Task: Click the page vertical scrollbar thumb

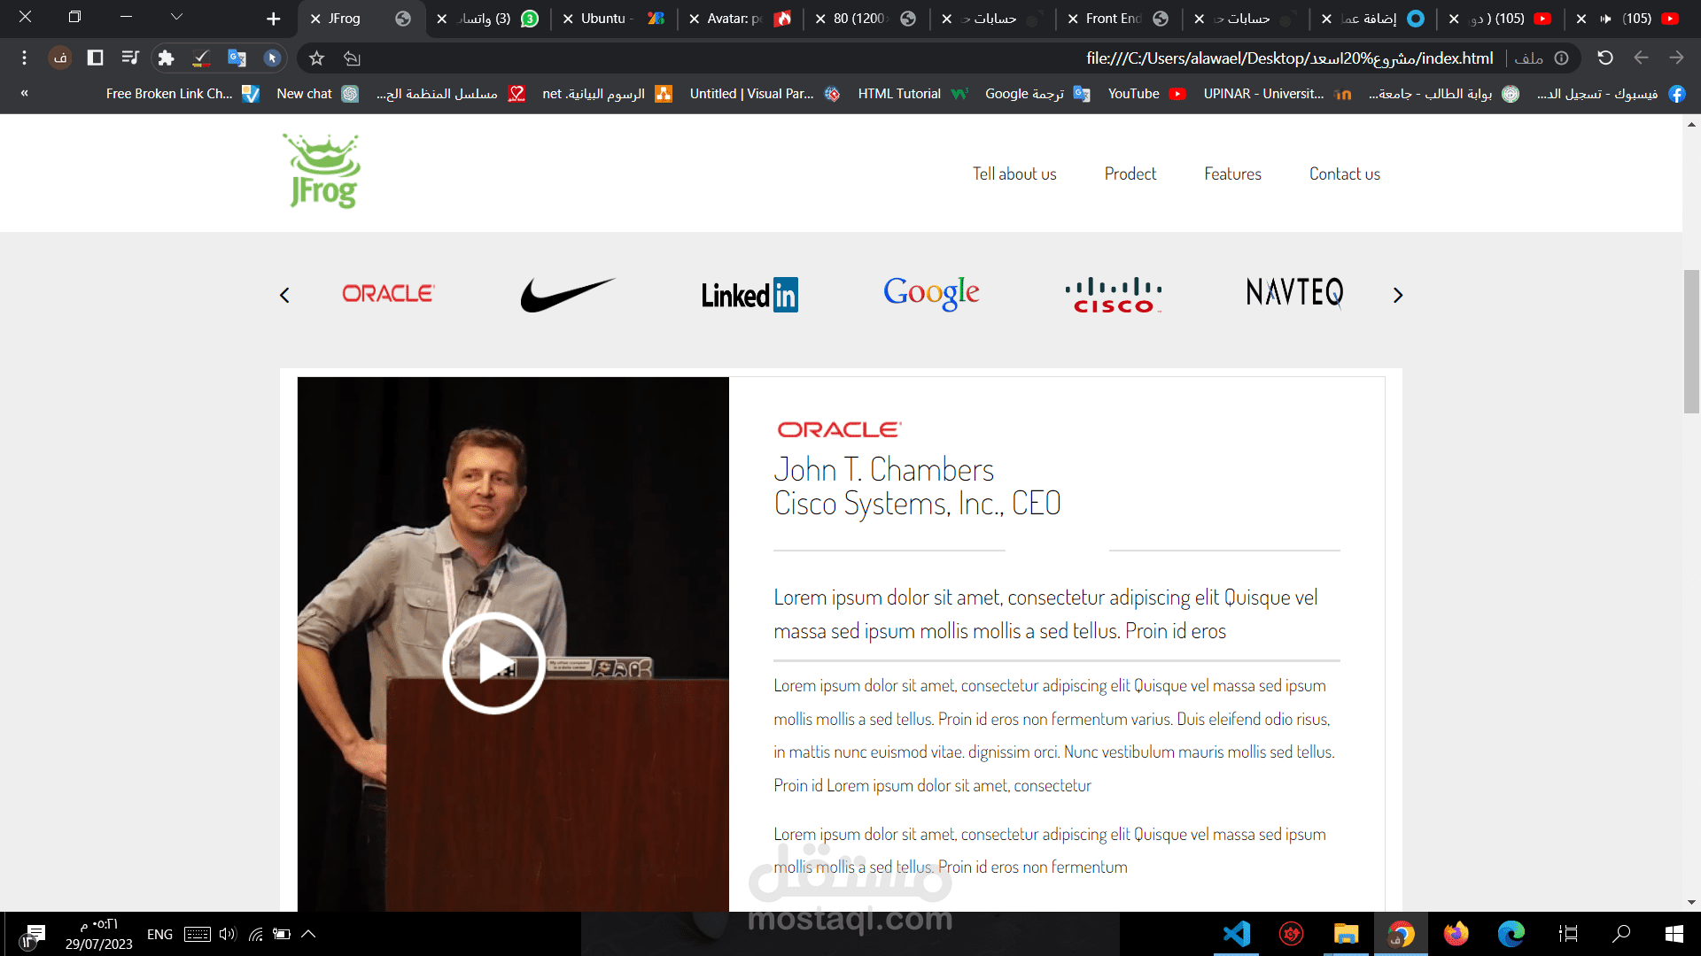Action: [x=1691, y=341]
